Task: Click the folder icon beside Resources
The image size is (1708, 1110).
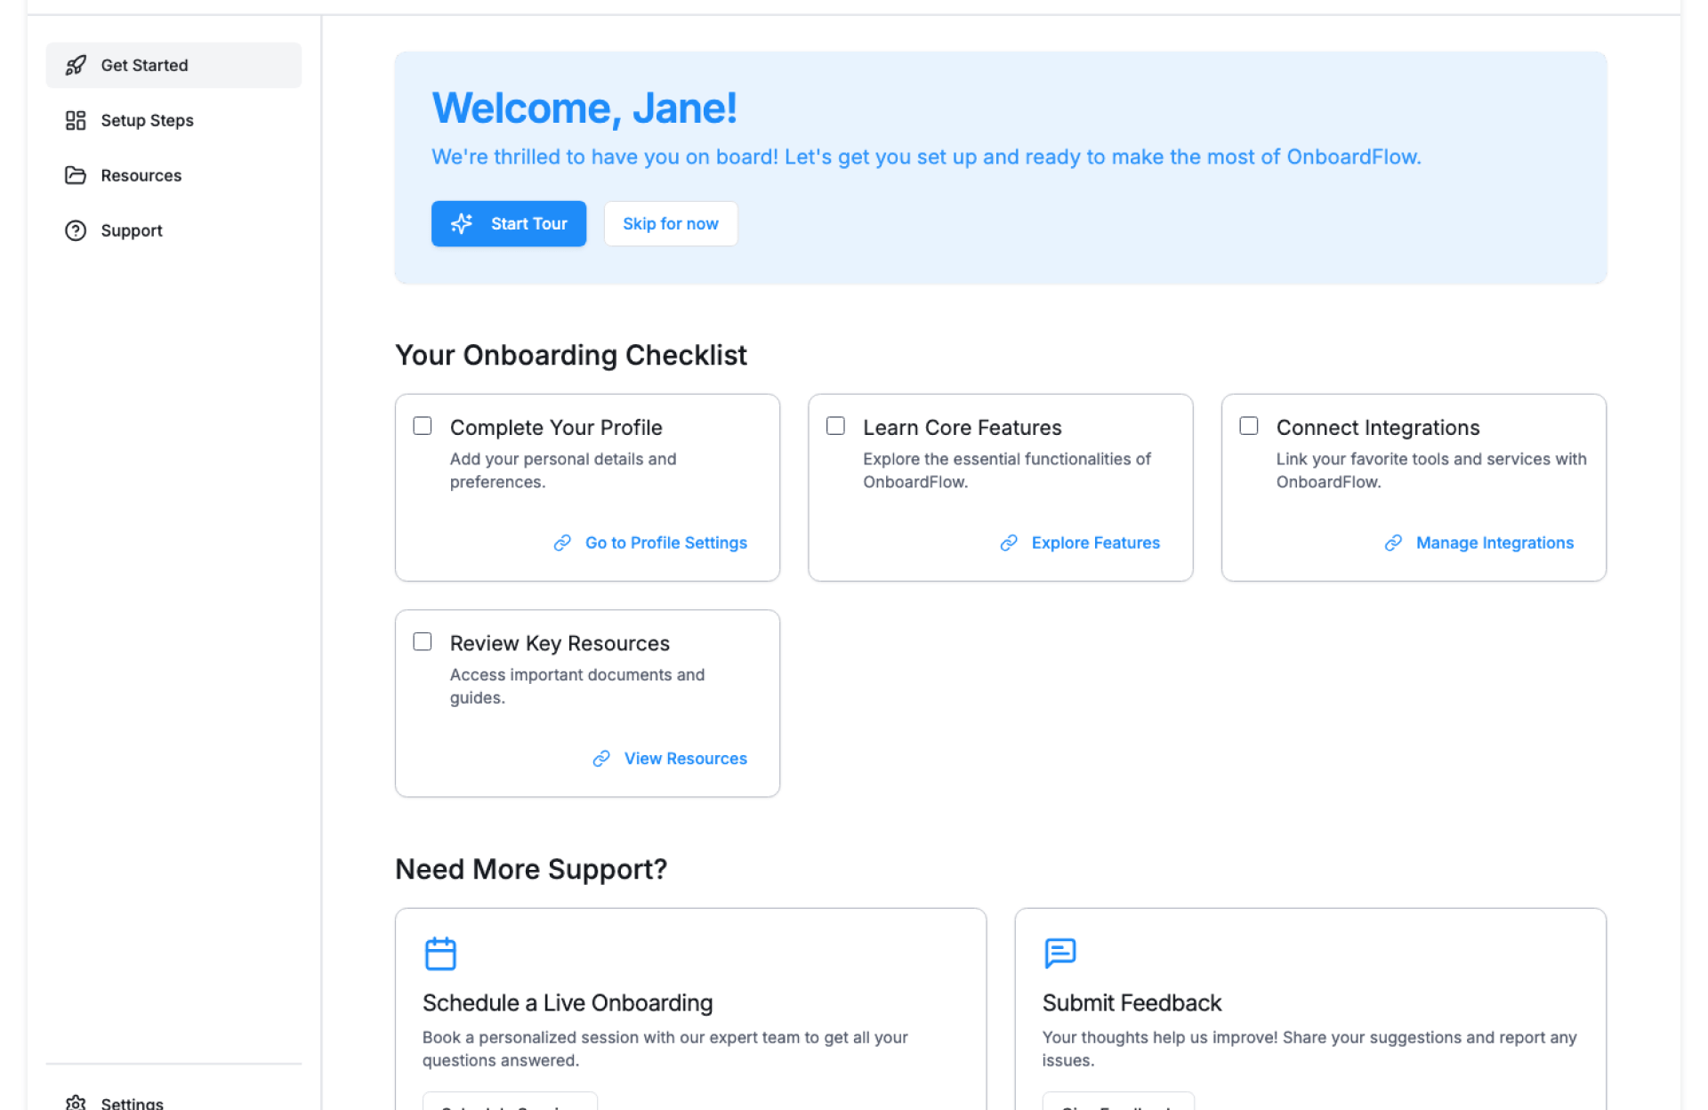Action: tap(76, 175)
